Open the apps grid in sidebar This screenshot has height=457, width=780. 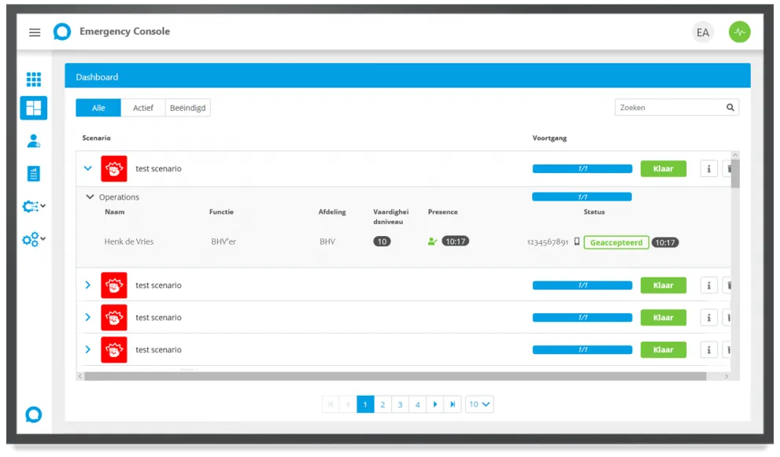33,79
